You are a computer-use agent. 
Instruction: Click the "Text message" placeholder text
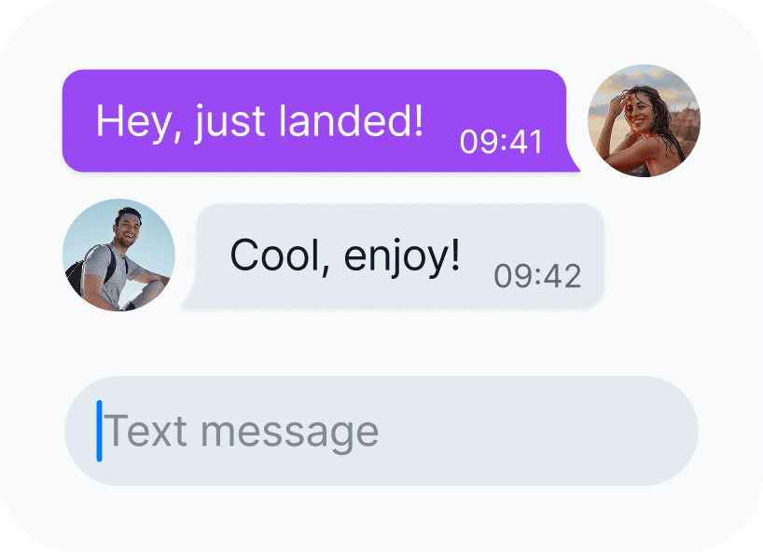(242, 432)
